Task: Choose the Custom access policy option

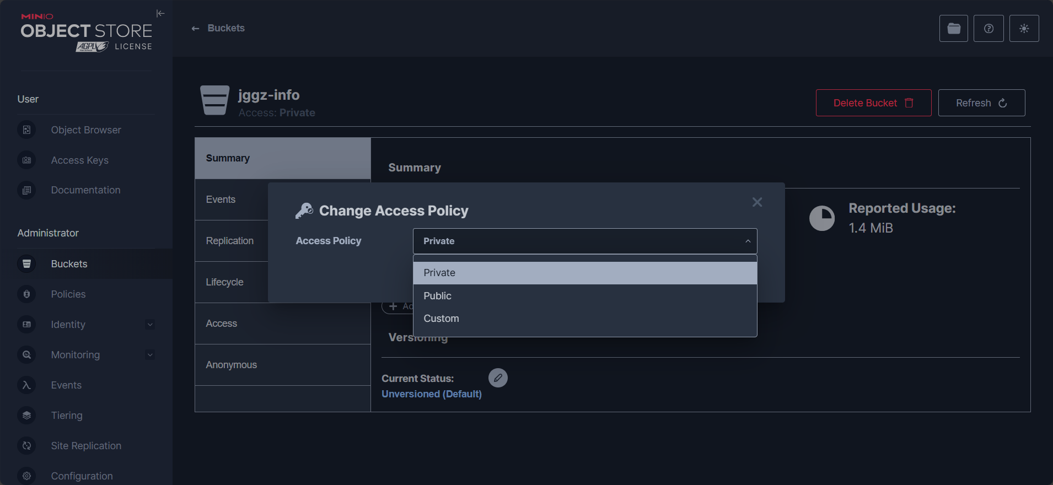Action: point(441,319)
